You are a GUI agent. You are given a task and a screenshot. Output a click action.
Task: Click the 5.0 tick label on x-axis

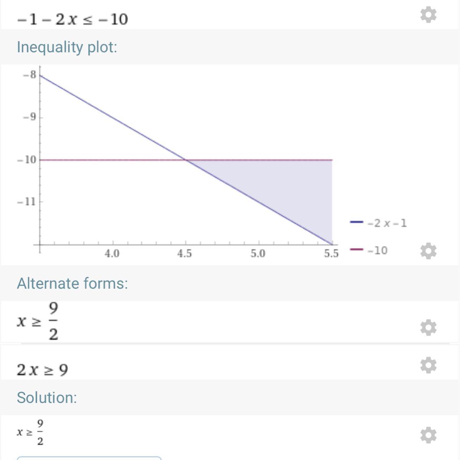click(x=257, y=254)
